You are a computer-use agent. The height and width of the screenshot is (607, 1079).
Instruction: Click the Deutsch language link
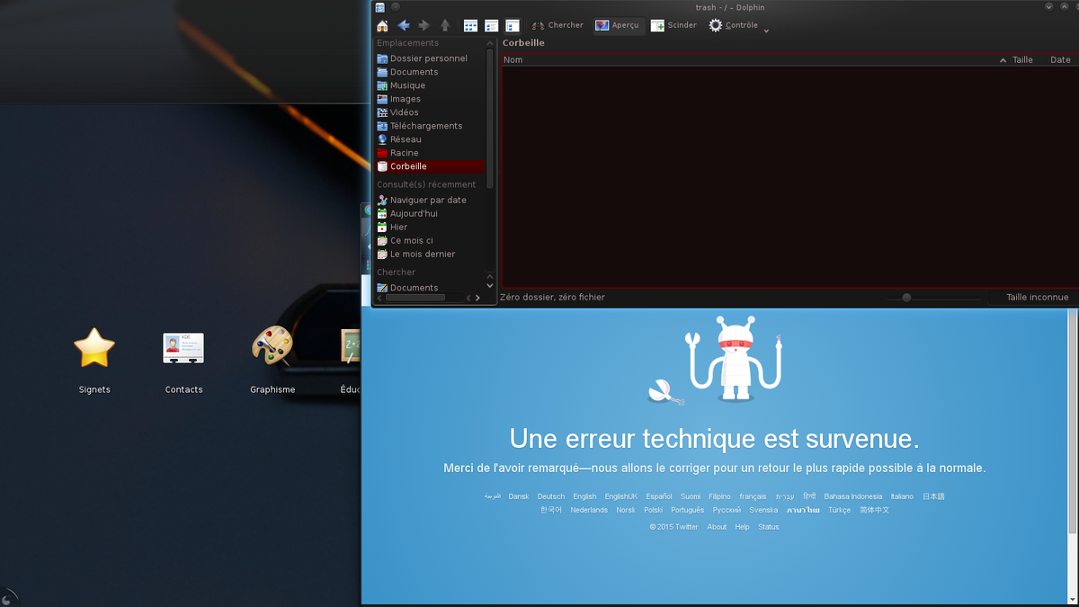551,496
